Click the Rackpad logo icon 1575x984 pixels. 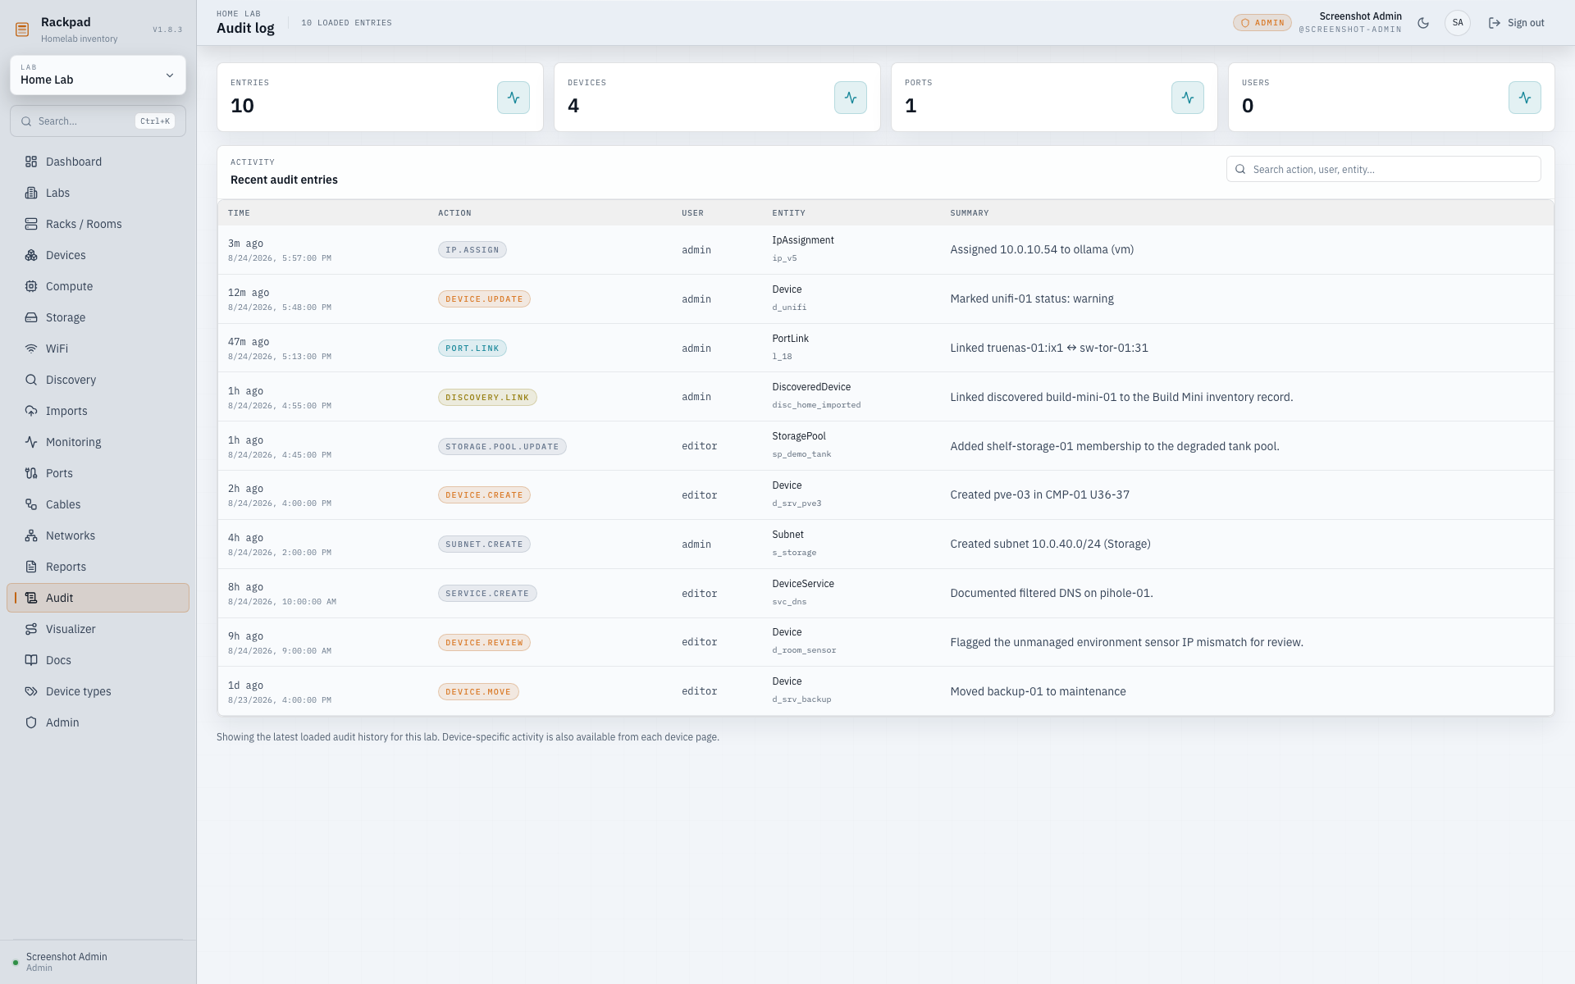[22, 30]
